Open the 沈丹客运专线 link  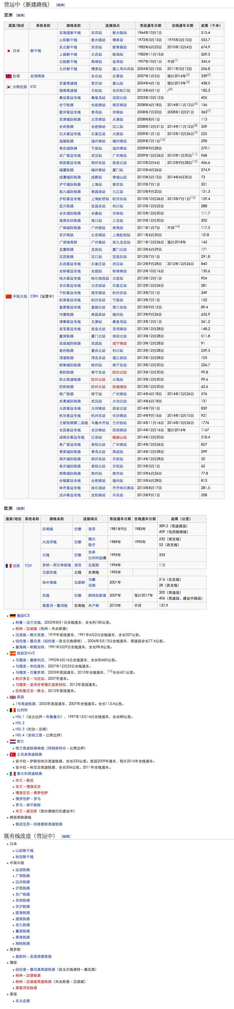point(70,495)
